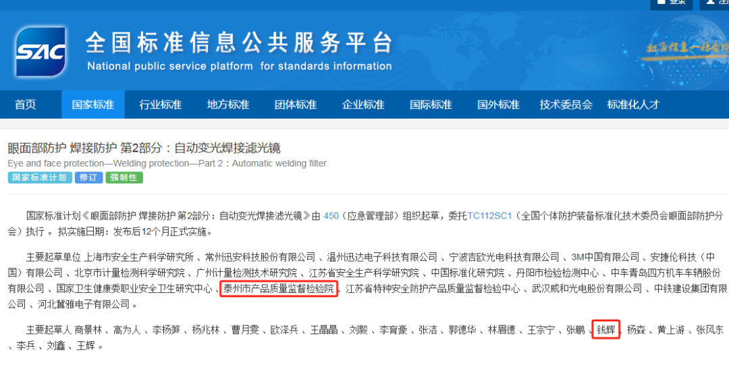Click the 国家标准计划 teal tag
Screen dimensions: 729x365
[x=39, y=177]
